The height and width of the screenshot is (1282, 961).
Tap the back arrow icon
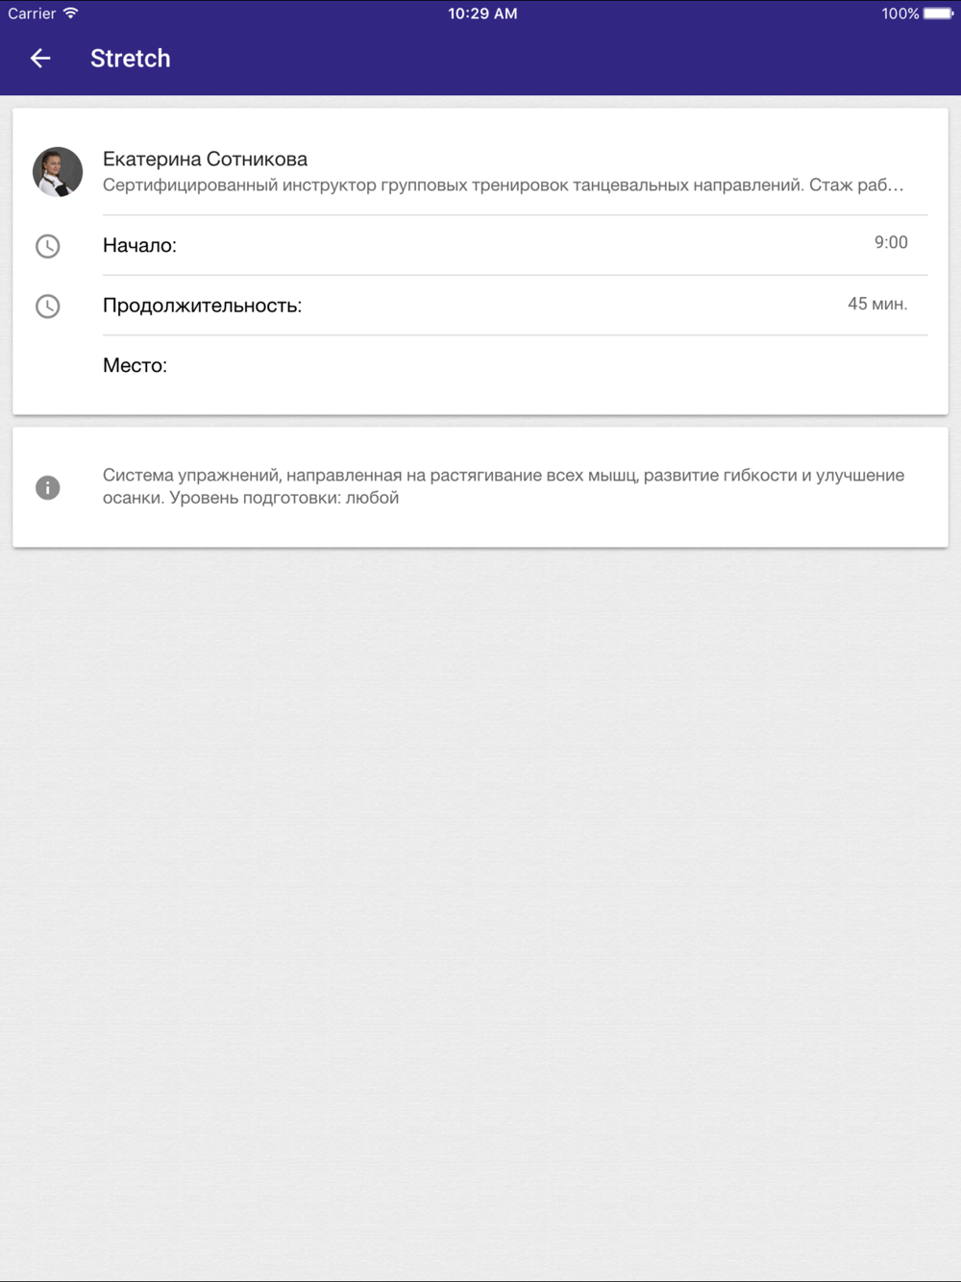point(40,59)
